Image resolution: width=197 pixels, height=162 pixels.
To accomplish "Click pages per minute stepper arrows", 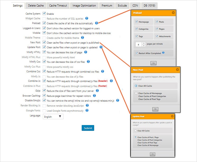I will click(x=144, y=44).
